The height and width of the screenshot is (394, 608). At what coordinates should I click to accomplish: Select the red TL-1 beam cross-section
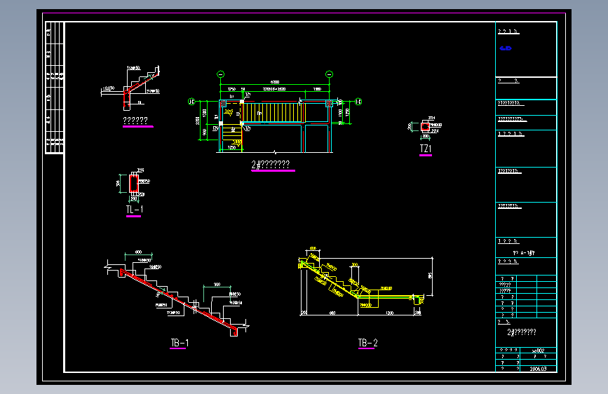coord(134,184)
